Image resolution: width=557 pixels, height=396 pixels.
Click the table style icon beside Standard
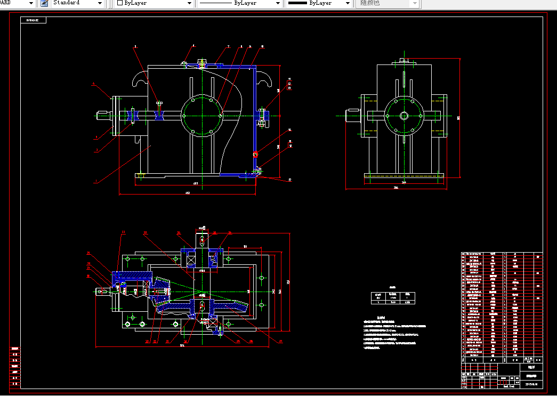click(x=44, y=3)
